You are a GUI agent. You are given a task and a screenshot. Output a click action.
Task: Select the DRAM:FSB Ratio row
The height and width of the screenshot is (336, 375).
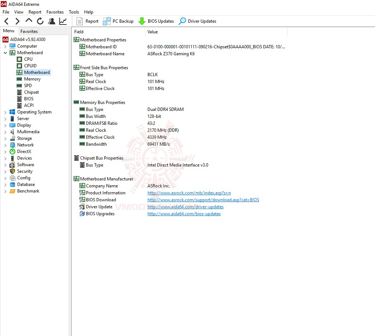pos(179,123)
